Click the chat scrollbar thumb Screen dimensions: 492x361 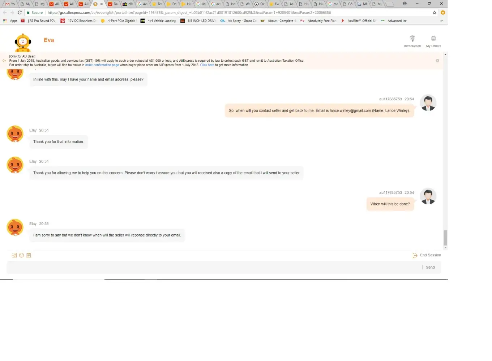click(445, 238)
